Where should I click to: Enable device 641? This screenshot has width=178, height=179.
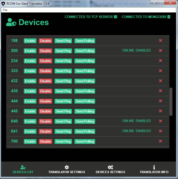click(30, 131)
